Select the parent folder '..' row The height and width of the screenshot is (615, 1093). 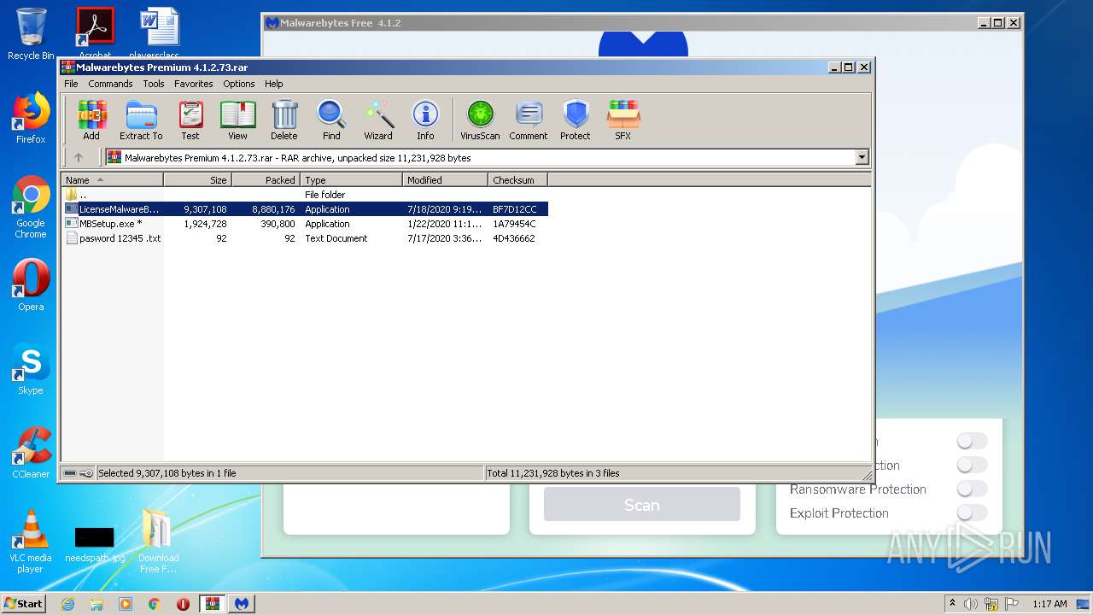point(305,195)
